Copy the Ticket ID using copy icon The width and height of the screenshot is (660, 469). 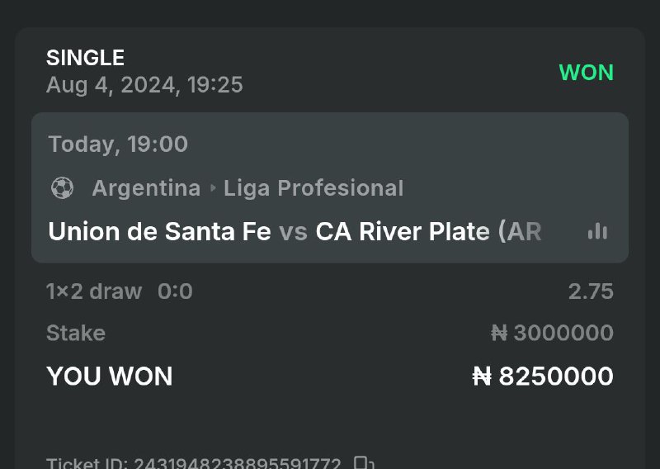pyautogui.click(x=363, y=462)
